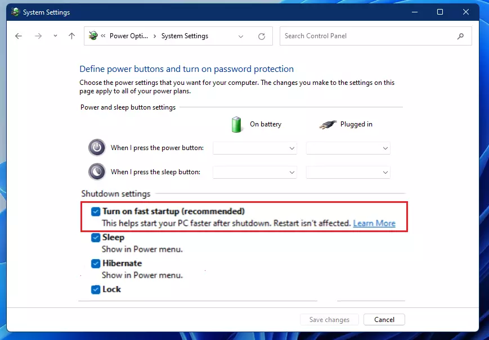Click 'When I press the sleep button' label
This screenshot has width=489, height=340.
[156, 172]
